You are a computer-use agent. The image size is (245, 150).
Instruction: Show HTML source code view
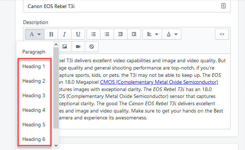point(222,34)
